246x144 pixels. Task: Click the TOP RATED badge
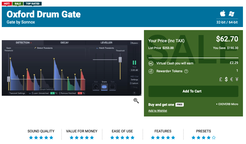[x=32, y=4]
